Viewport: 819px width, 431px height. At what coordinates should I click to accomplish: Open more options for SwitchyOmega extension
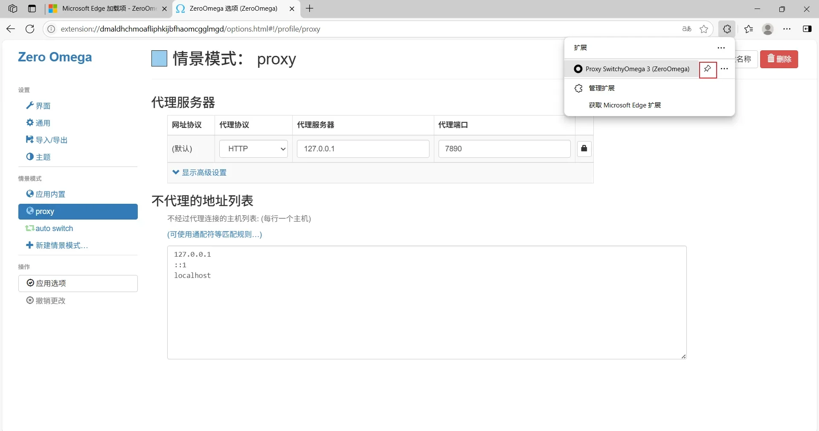tap(725, 69)
